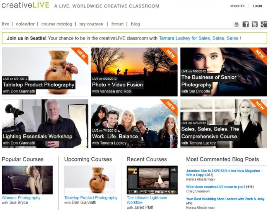Open the Glamour Photography course link

click(21, 198)
